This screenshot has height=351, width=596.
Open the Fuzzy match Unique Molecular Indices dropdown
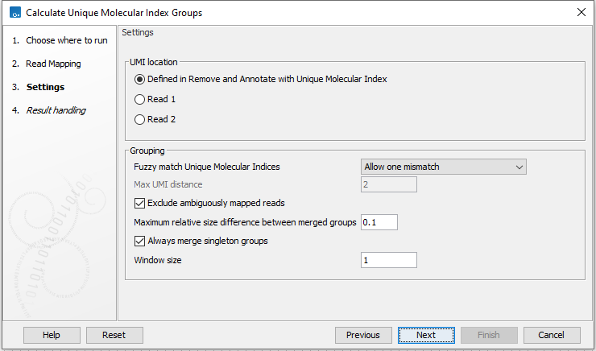click(443, 167)
